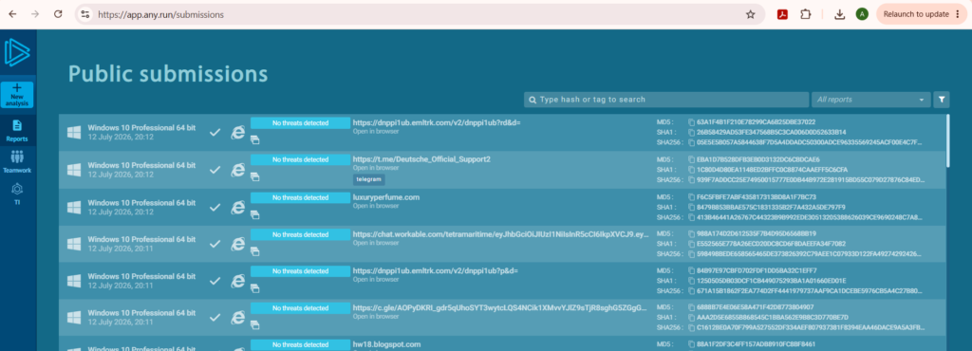Copy MD5 of luxuryperfume.com submission
This screenshot has width=972, height=351.
[x=692, y=197]
